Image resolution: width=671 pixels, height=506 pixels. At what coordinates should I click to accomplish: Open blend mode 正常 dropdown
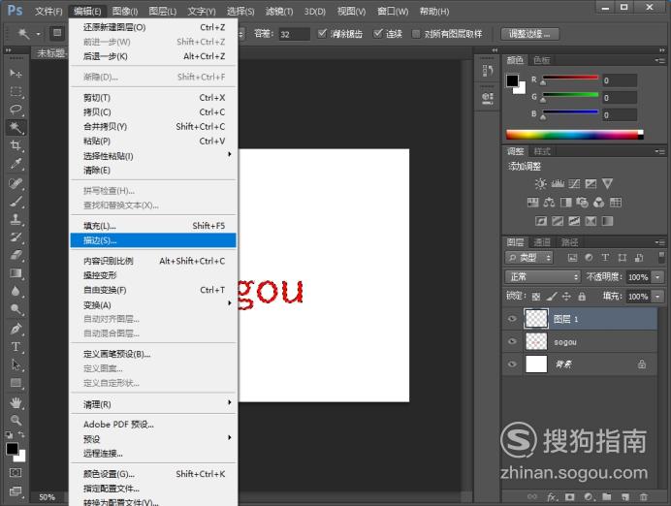tap(542, 277)
